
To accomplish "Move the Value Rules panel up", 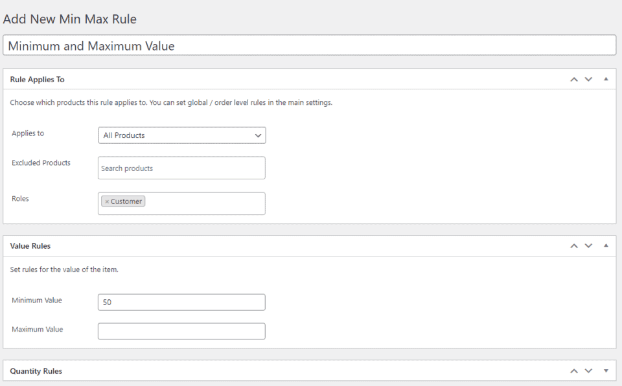I will 573,245.
